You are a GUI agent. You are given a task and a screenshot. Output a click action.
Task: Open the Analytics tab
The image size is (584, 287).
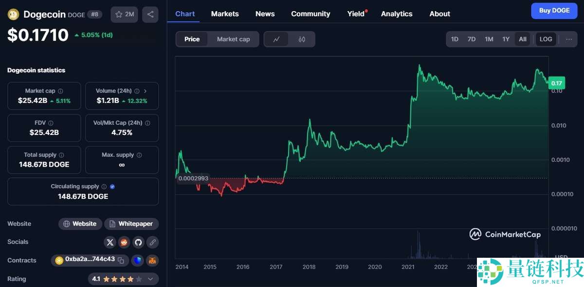tap(396, 14)
